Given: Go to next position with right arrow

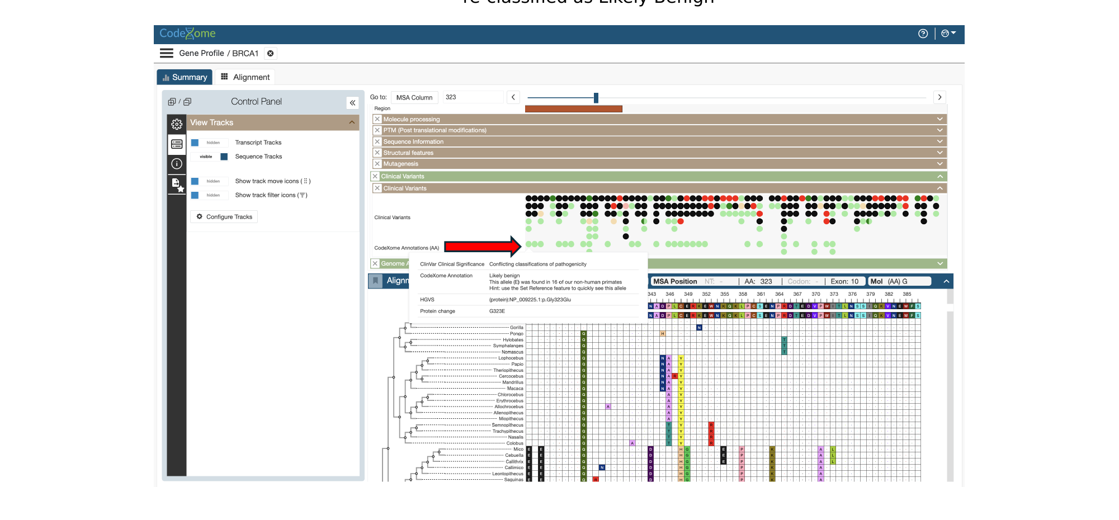Looking at the screenshot, I should (x=940, y=97).
